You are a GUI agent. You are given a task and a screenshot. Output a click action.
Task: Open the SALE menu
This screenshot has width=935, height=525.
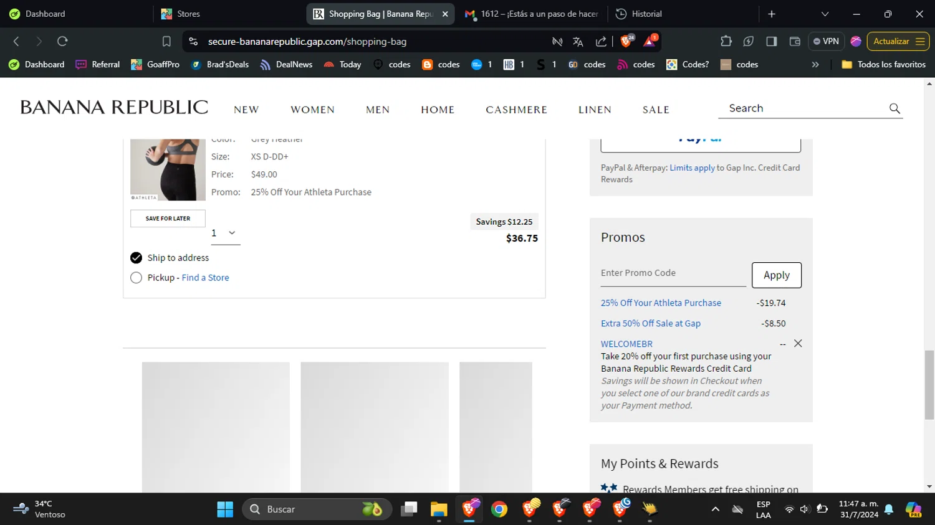pyautogui.click(x=656, y=110)
